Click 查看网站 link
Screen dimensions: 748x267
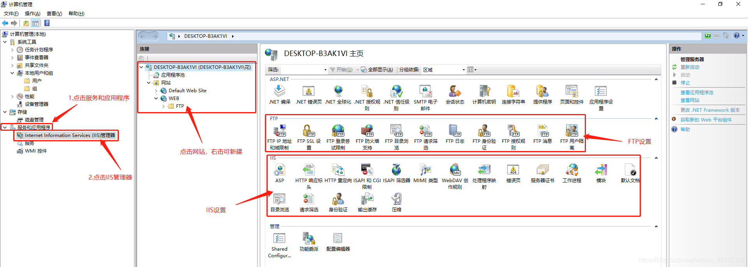(690, 100)
